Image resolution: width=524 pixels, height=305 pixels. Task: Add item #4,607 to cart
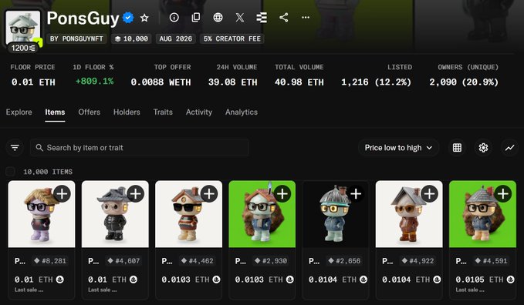point(136,193)
